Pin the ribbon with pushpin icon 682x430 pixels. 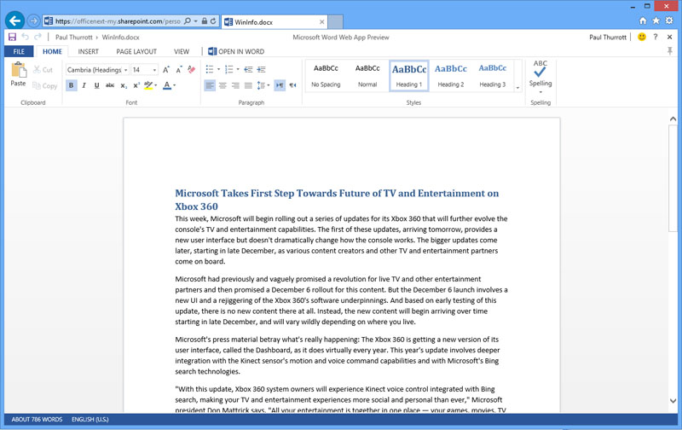[670, 51]
